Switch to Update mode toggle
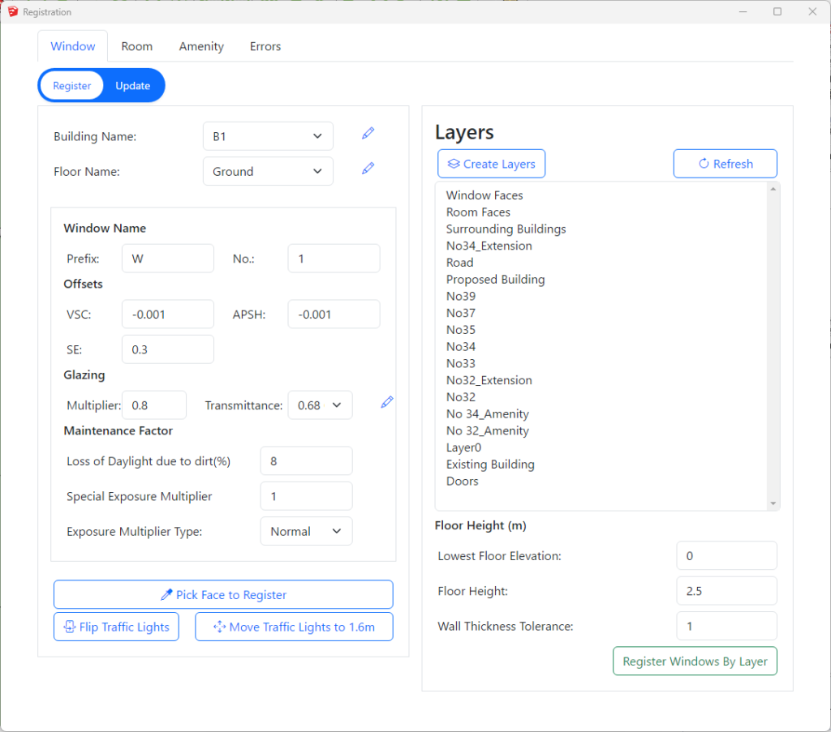The height and width of the screenshot is (732, 831). [x=133, y=86]
